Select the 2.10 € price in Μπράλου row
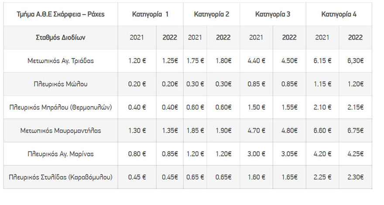Viewport: 384px width, 205px height. [322, 107]
